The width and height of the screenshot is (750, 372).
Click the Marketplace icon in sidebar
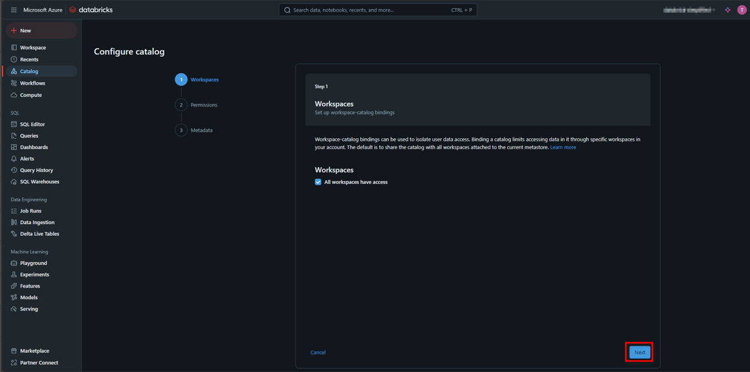coord(14,351)
